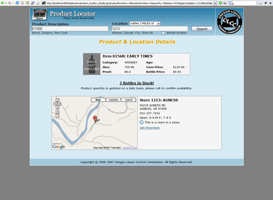Viewport: 273px width, 200px height.
Task: Open the map Terms of Use link
Action: tap(130, 148)
